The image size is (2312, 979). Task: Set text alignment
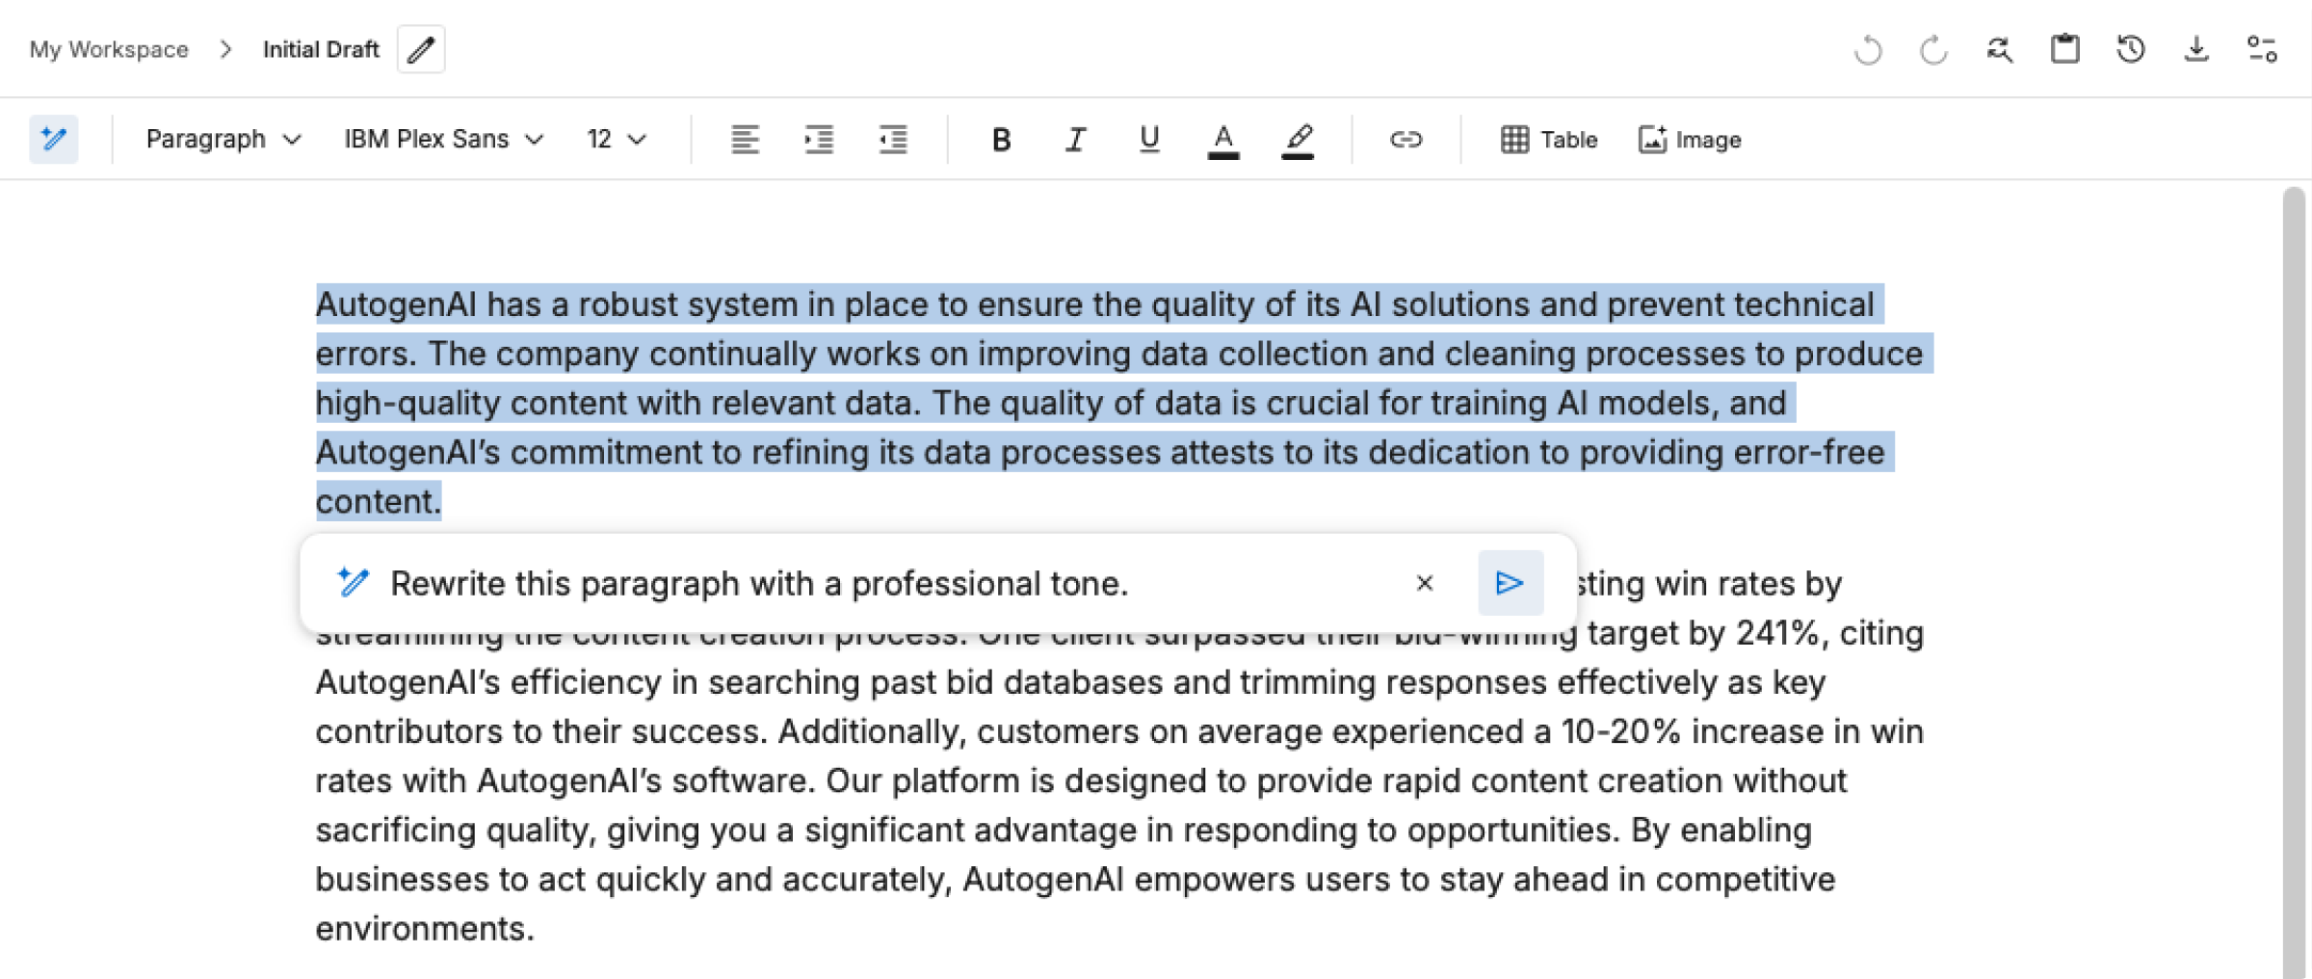(x=745, y=140)
